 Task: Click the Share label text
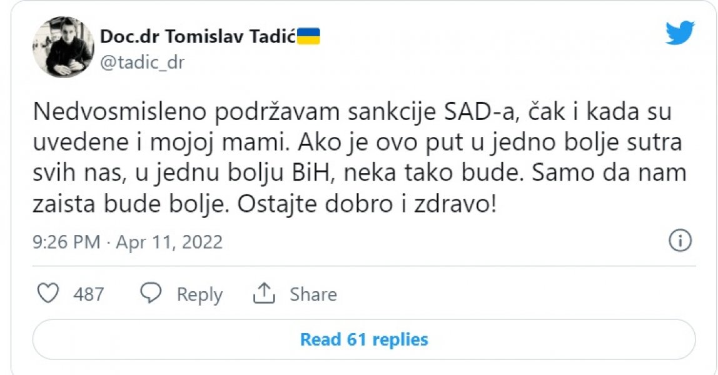[313, 294]
